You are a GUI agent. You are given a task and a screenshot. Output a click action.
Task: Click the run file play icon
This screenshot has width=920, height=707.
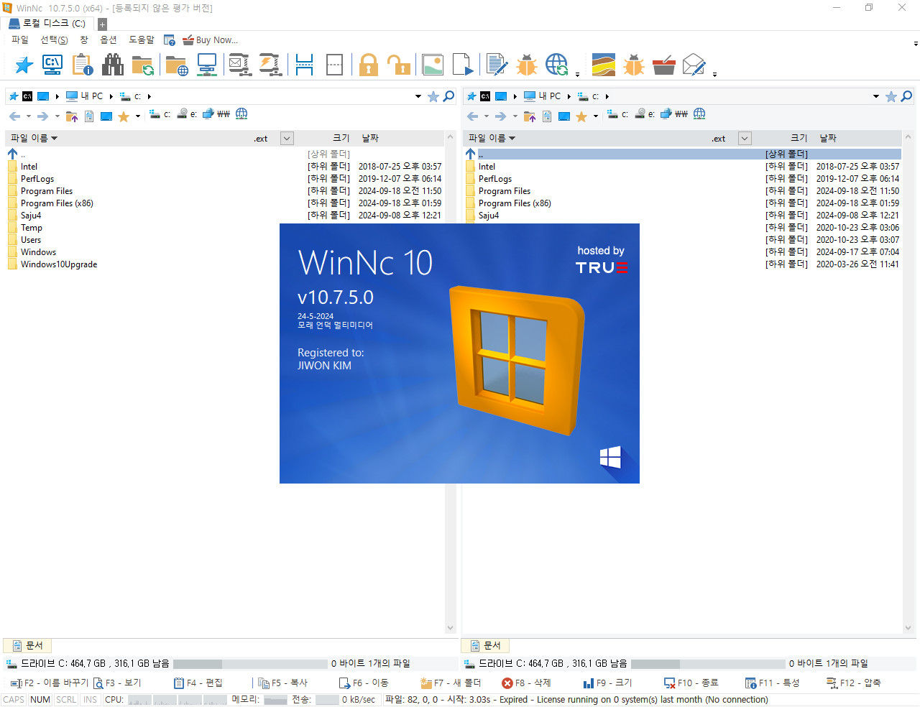[x=463, y=65]
